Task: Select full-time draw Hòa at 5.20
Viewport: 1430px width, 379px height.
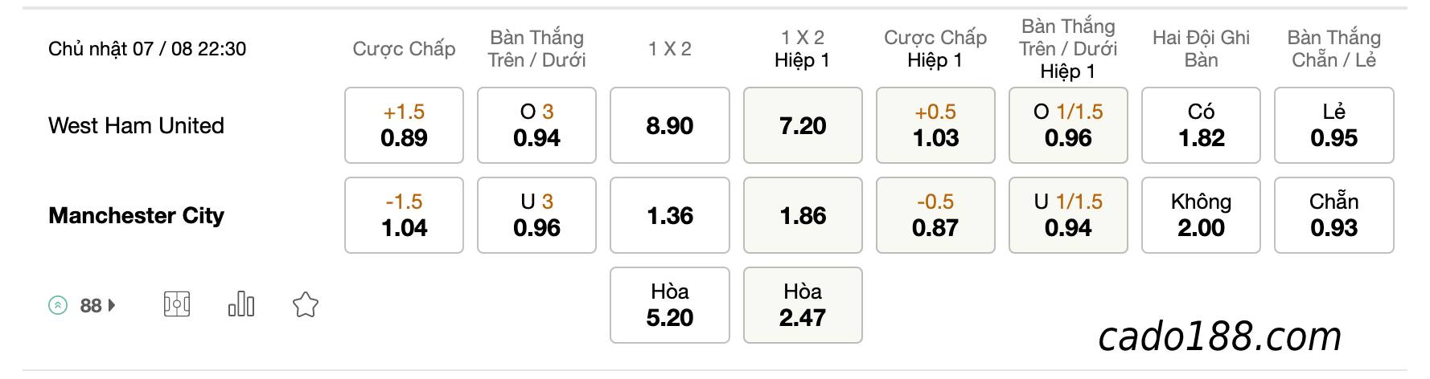Action: 670,305
